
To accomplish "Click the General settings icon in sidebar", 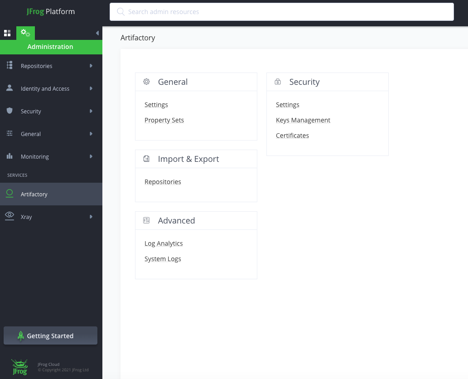I will click(x=9, y=134).
